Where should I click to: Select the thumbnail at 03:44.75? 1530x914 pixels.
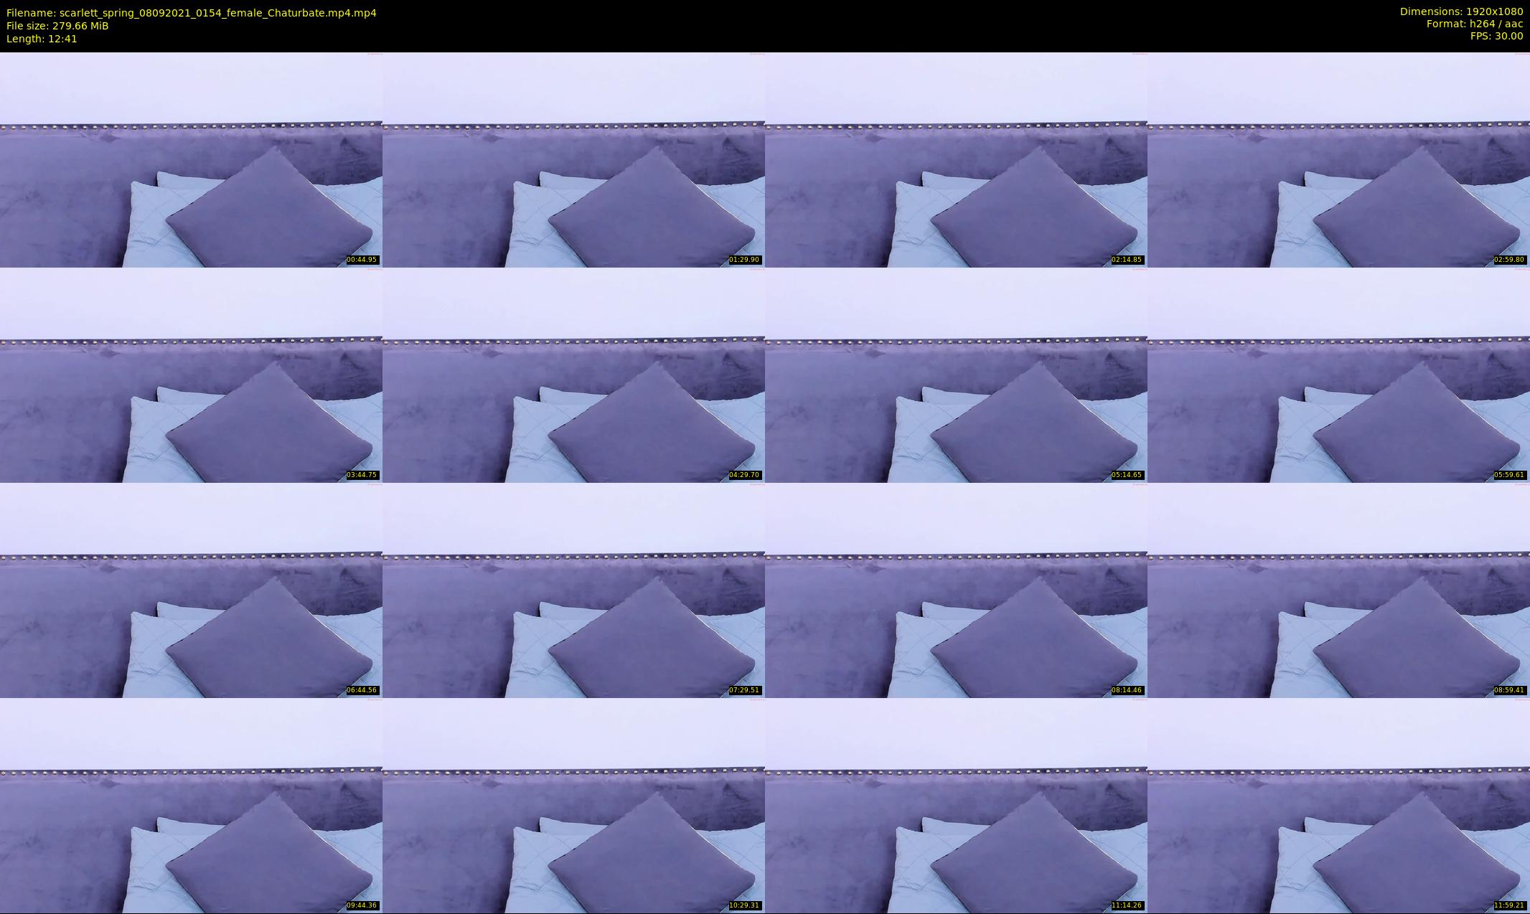[x=191, y=375]
